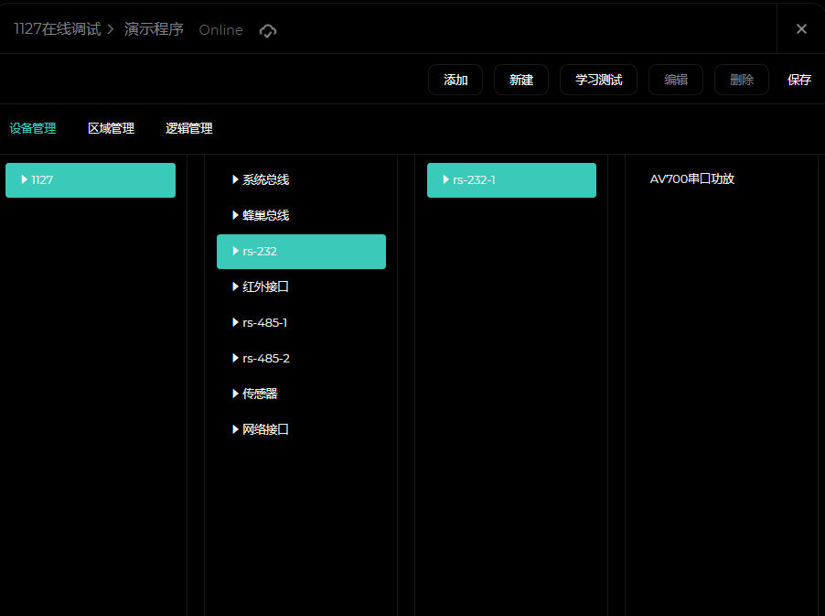Expand rs-485-1 triangle

(x=235, y=322)
